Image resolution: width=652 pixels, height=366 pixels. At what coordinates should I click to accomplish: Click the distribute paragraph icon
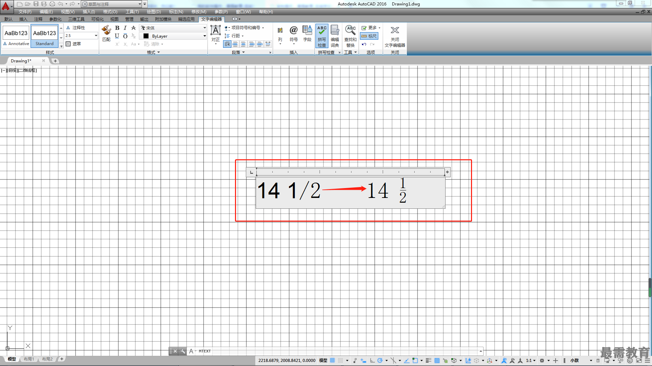[x=268, y=44]
